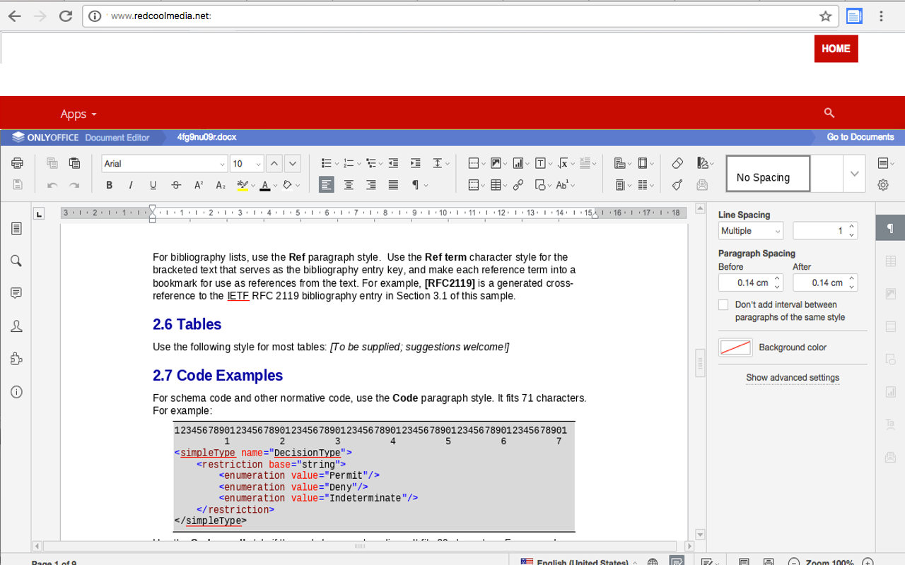Toggle align left paragraph button
Image resolution: width=905 pixels, height=565 pixels.
tap(326, 185)
